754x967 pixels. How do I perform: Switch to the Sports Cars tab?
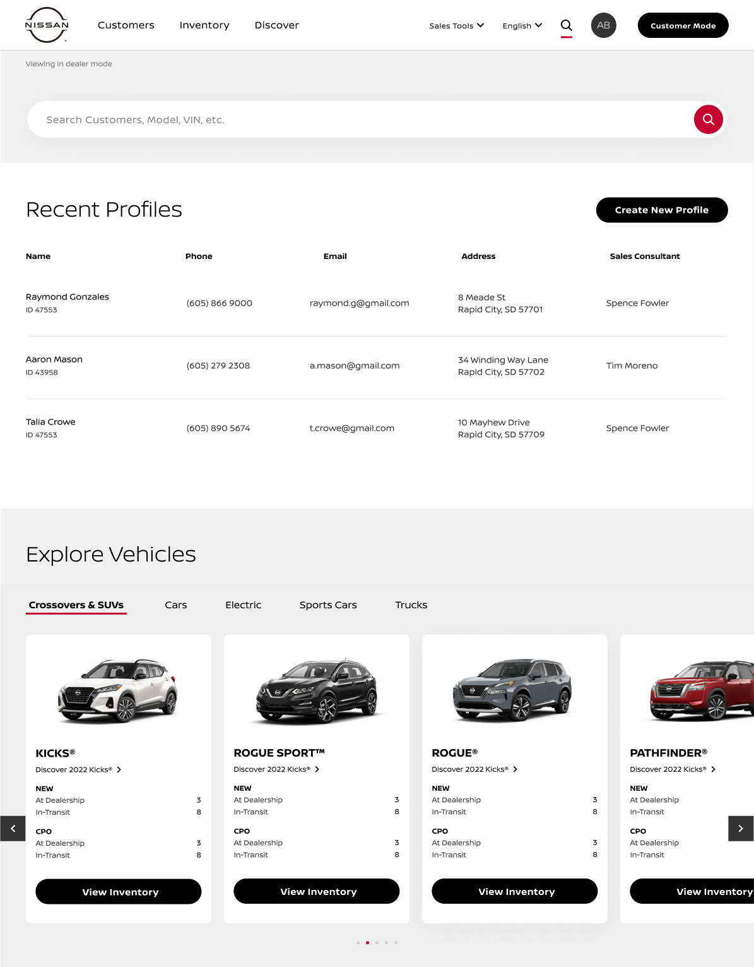[328, 605]
